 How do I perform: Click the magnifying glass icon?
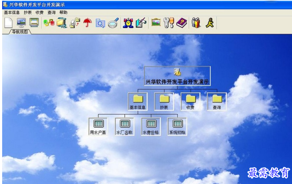click(x=113, y=23)
